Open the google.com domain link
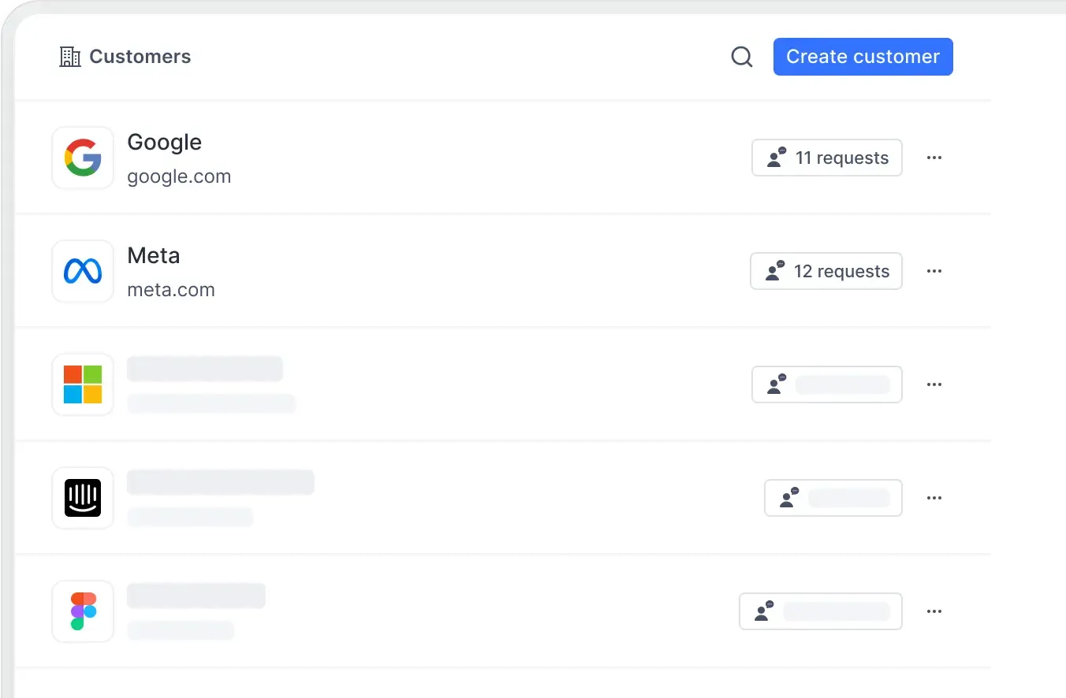 [179, 176]
